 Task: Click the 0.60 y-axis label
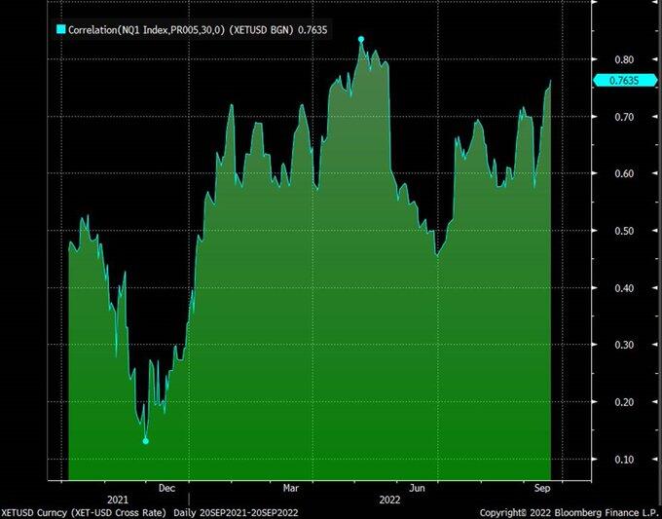coord(624,173)
